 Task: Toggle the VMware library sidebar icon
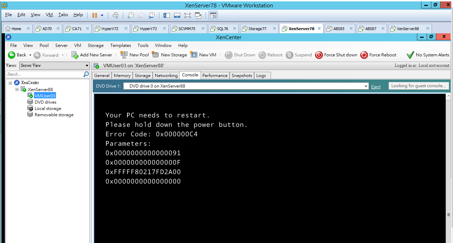(167, 15)
